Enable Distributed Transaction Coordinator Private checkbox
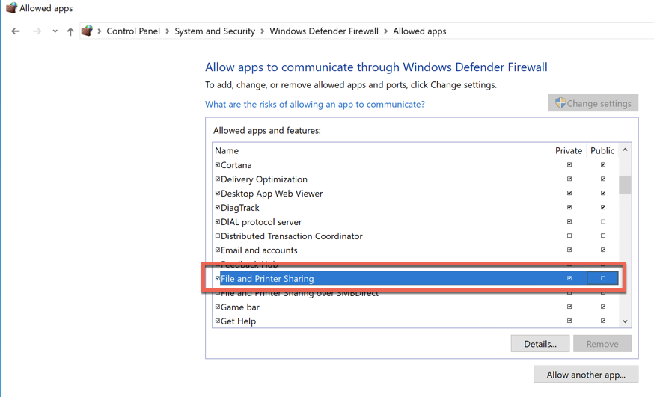 click(569, 236)
